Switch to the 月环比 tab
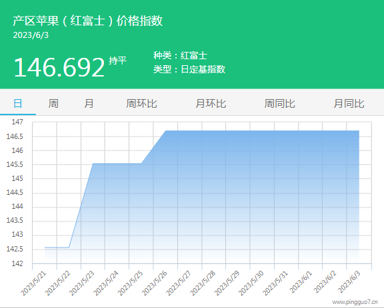This screenshot has width=384, height=308. click(211, 103)
